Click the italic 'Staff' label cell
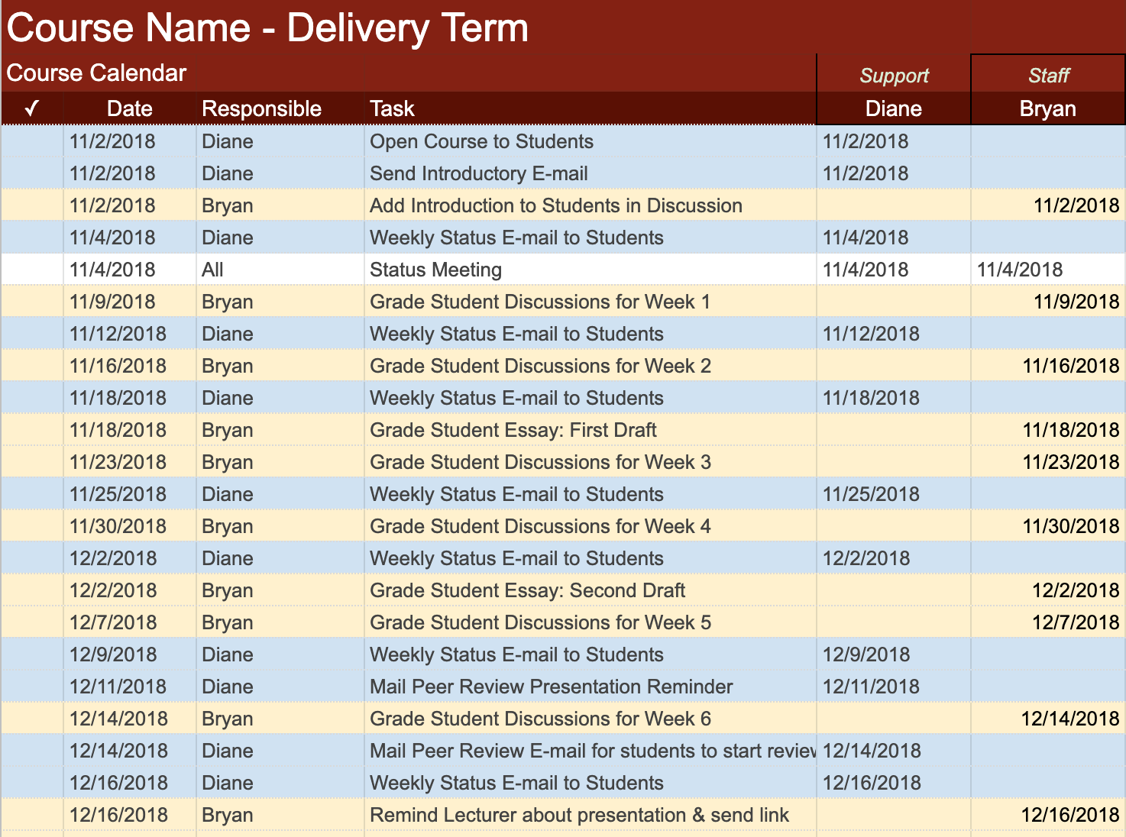Viewport: 1126px width, 837px height. click(1048, 76)
